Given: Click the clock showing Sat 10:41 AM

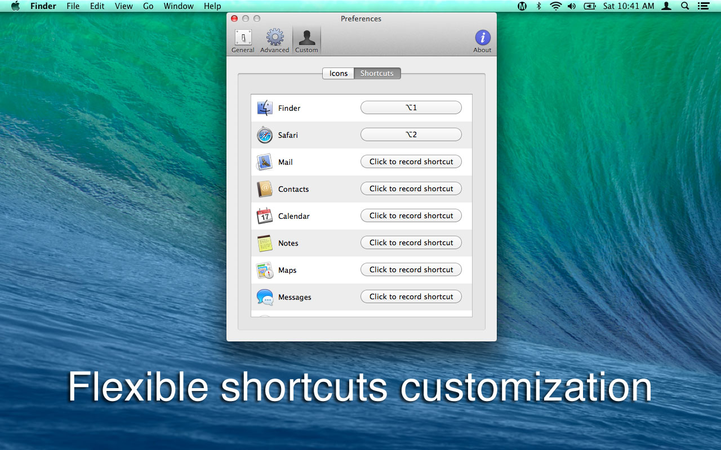Looking at the screenshot, I should 629,6.
